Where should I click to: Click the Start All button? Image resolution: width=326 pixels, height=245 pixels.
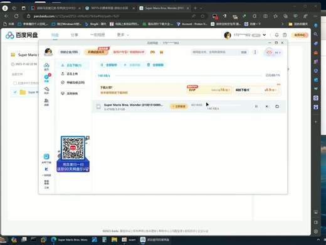click(132, 65)
